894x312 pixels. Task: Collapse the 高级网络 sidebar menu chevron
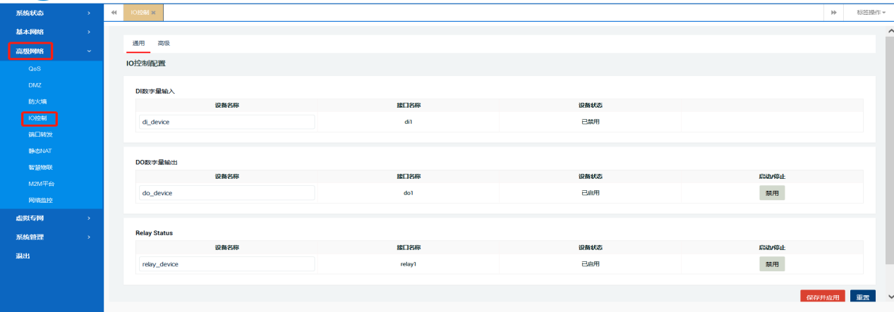pos(89,51)
